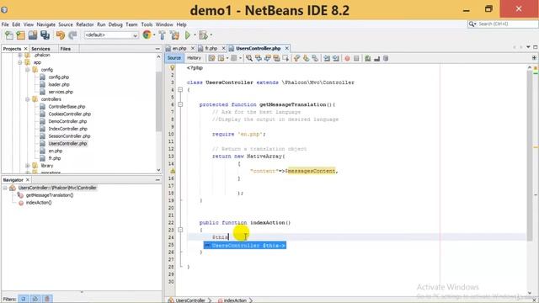The height and width of the screenshot is (303, 539).
Task: Click the Chrome browser selection icon
Action: coord(147,35)
